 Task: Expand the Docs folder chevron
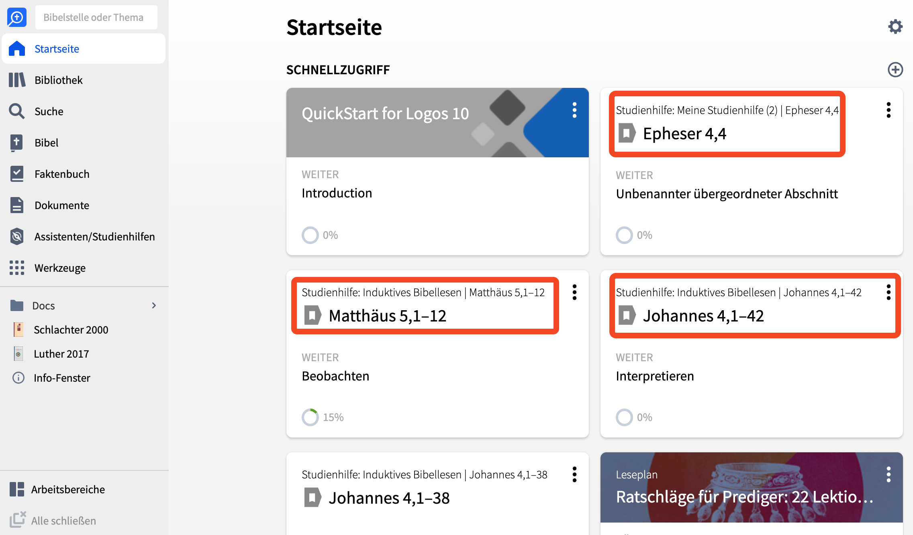[154, 305]
